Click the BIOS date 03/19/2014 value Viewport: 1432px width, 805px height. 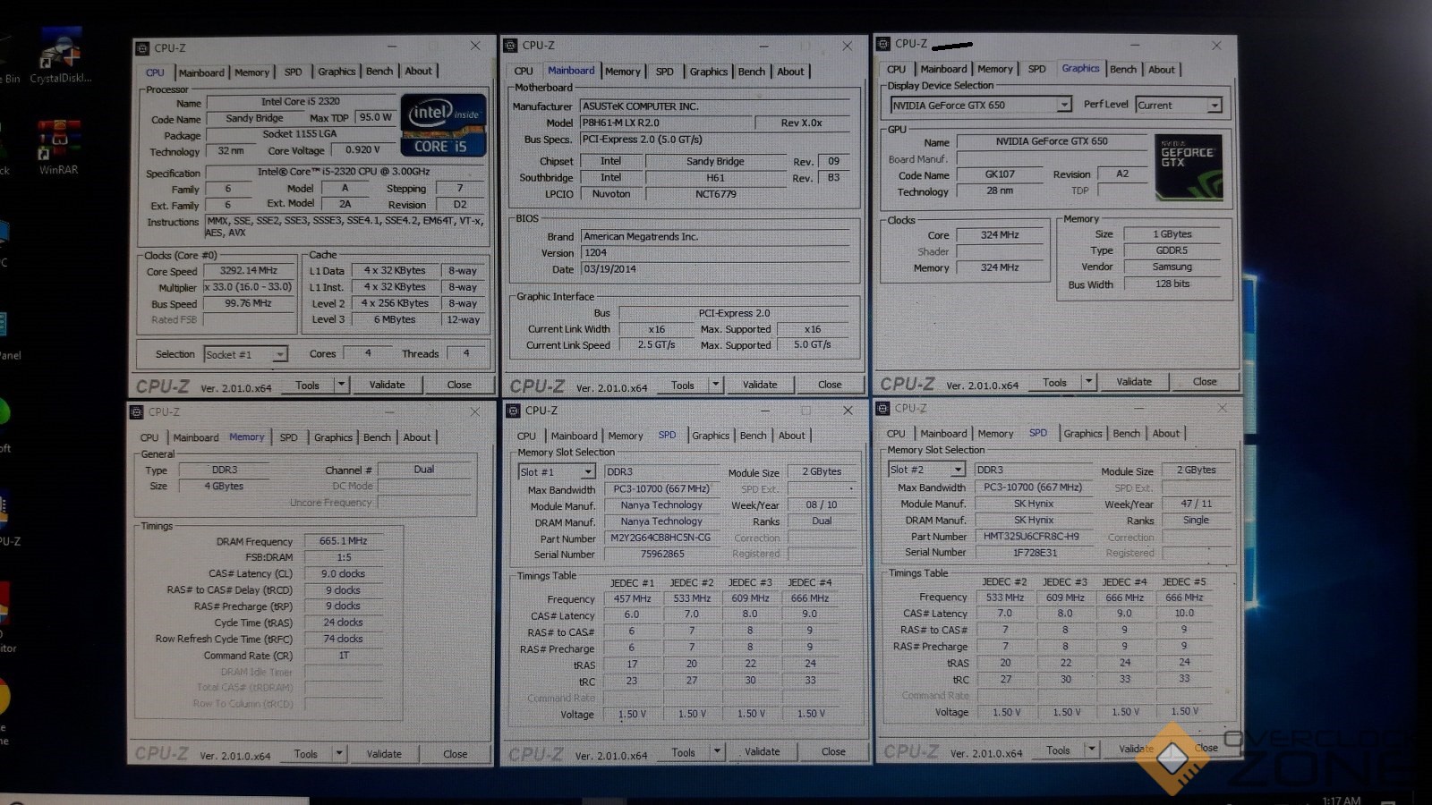click(x=715, y=269)
